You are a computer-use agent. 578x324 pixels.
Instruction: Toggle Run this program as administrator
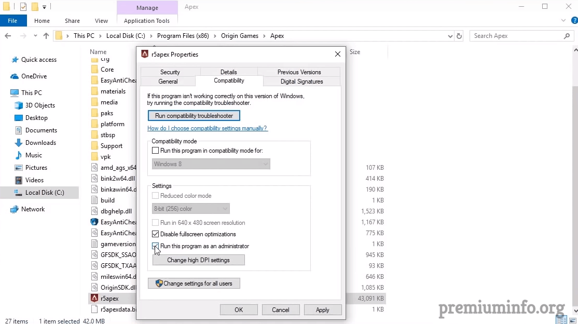[x=155, y=246]
